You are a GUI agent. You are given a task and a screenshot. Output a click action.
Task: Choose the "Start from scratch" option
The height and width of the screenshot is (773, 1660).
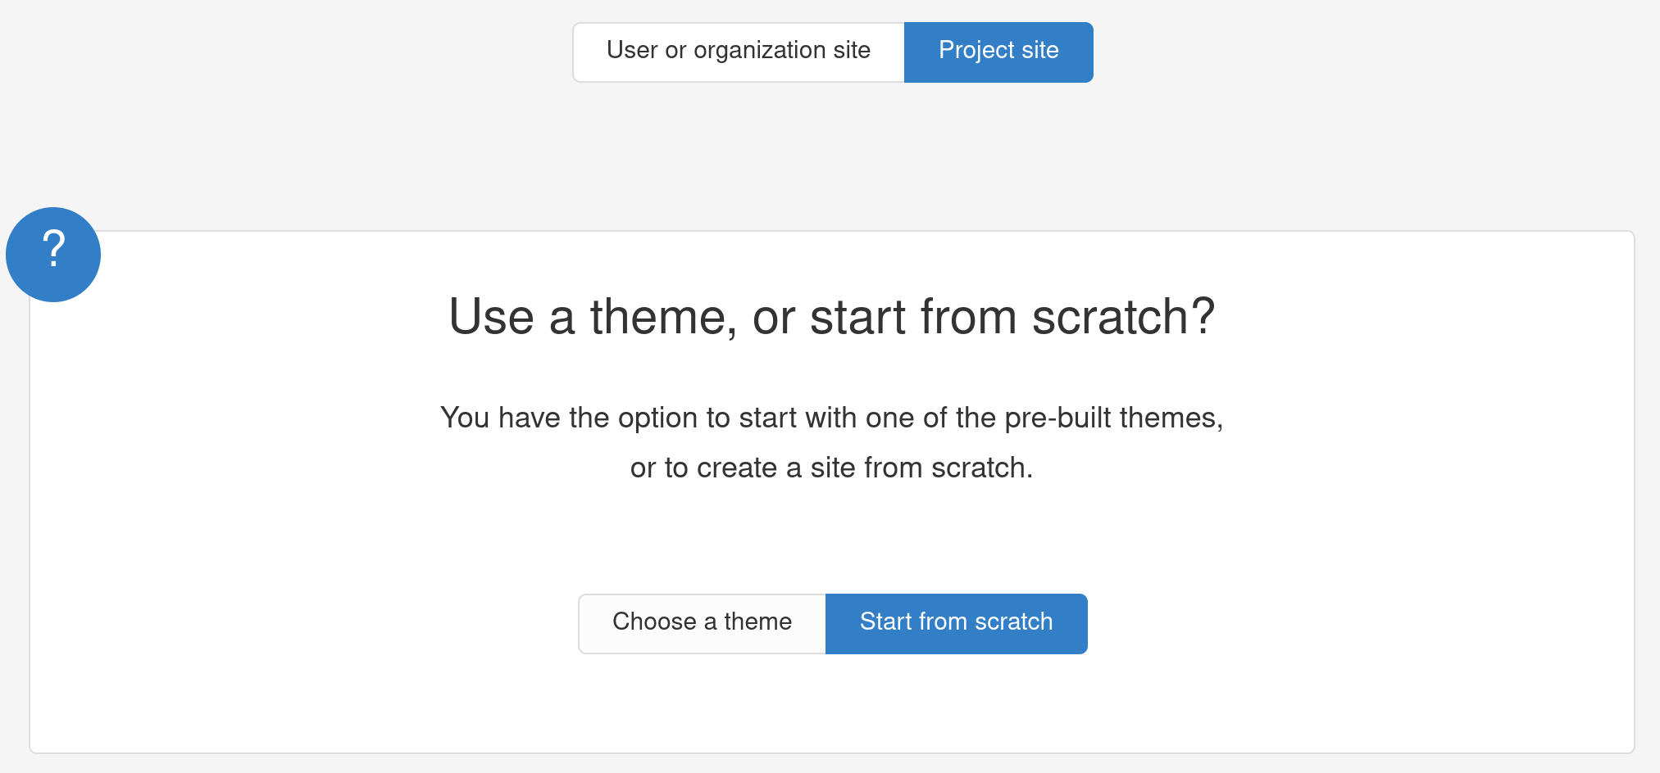tap(956, 623)
